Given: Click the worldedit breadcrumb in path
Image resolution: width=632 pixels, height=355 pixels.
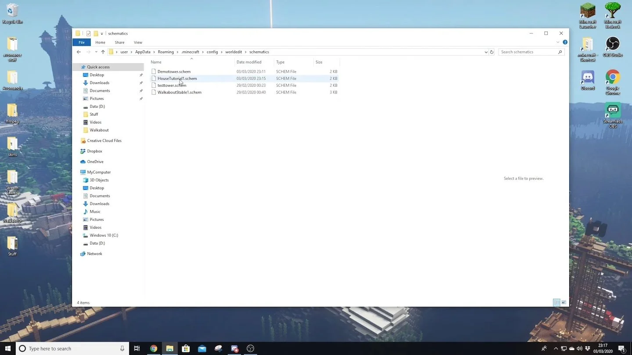Looking at the screenshot, I should [x=233, y=52].
